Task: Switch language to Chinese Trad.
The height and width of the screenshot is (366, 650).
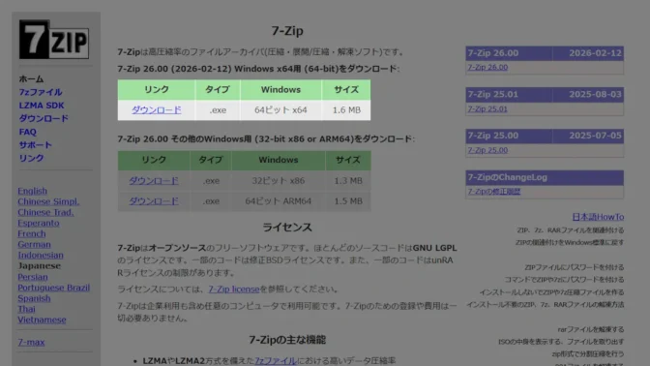Action: point(45,212)
